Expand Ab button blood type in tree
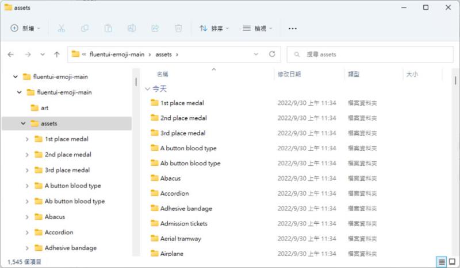This screenshot has width=460, height=268. click(27, 201)
